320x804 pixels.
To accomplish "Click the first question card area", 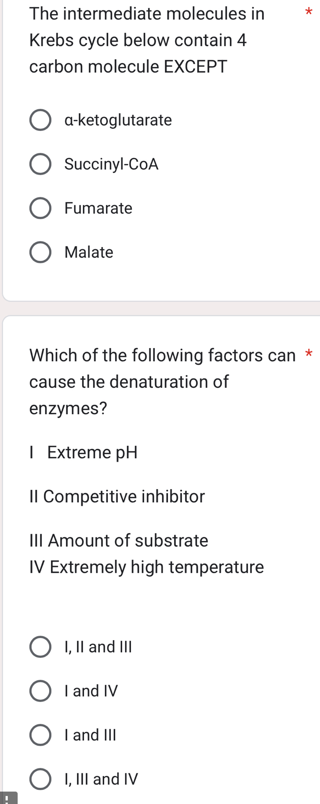I will click(160, 150).
